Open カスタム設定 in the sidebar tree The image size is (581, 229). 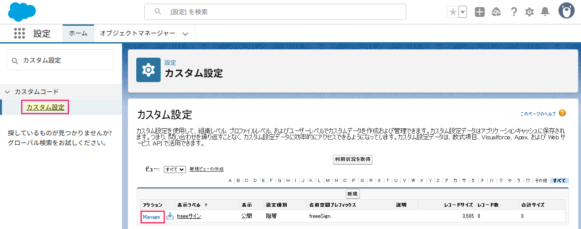coord(45,107)
